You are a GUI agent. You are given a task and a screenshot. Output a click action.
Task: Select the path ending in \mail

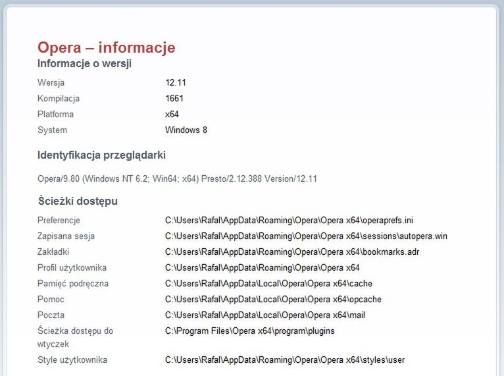(x=265, y=315)
